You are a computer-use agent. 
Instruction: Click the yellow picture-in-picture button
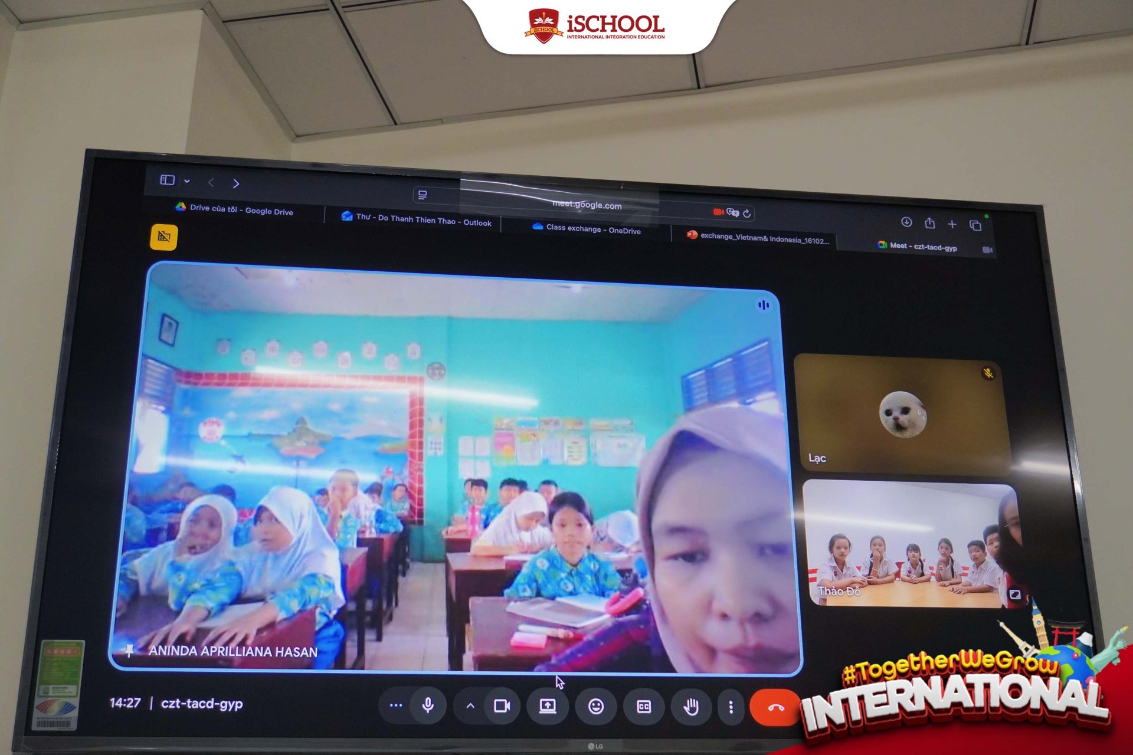coord(163,237)
